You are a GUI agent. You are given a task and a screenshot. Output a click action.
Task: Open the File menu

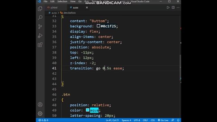[x=45, y=1]
